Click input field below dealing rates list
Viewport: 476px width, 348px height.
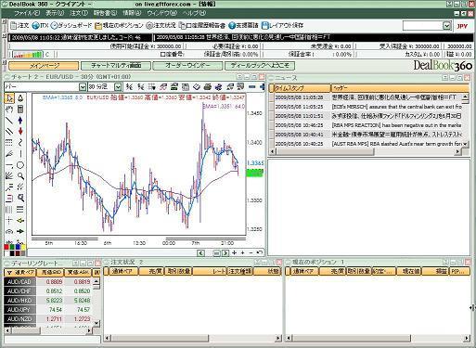click(52, 340)
